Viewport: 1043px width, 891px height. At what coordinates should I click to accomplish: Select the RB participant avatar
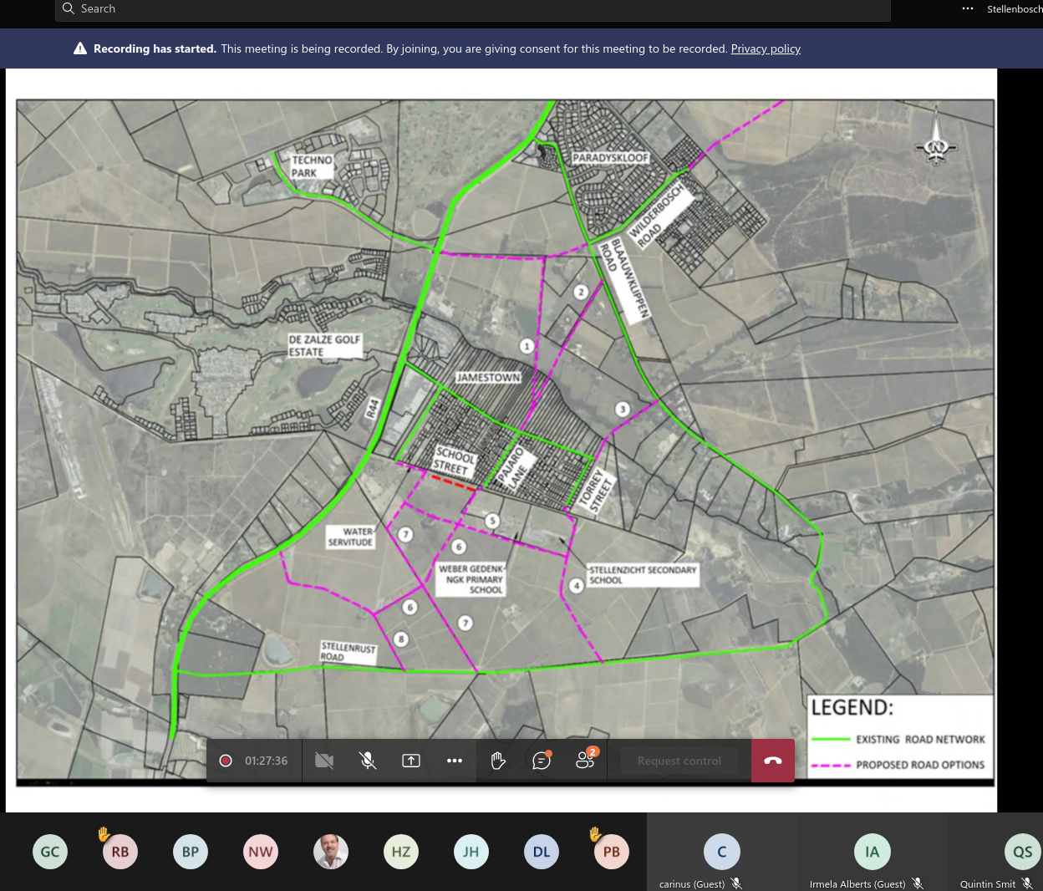click(x=120, y=852)
